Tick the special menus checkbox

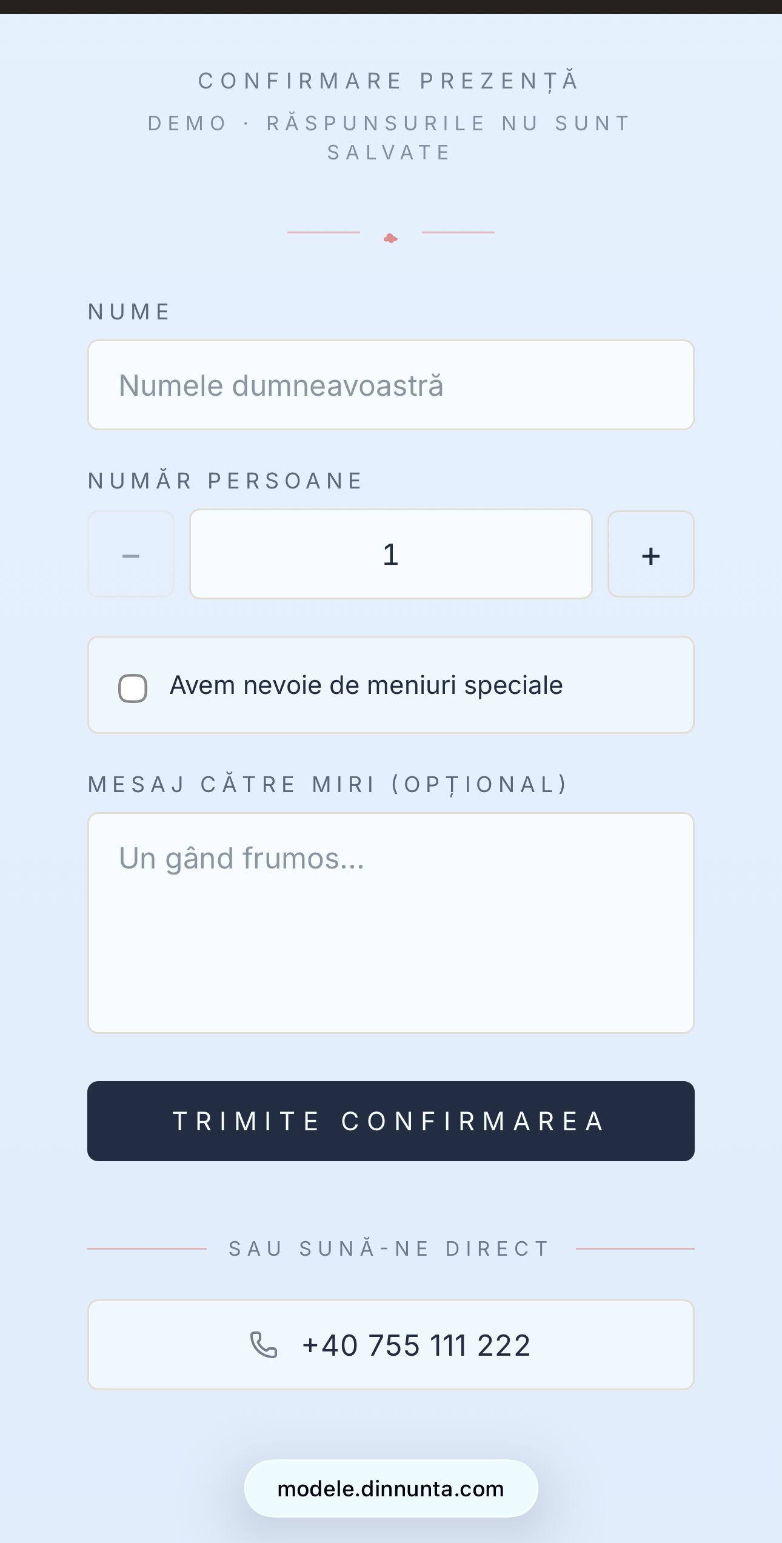coord(133,688)
